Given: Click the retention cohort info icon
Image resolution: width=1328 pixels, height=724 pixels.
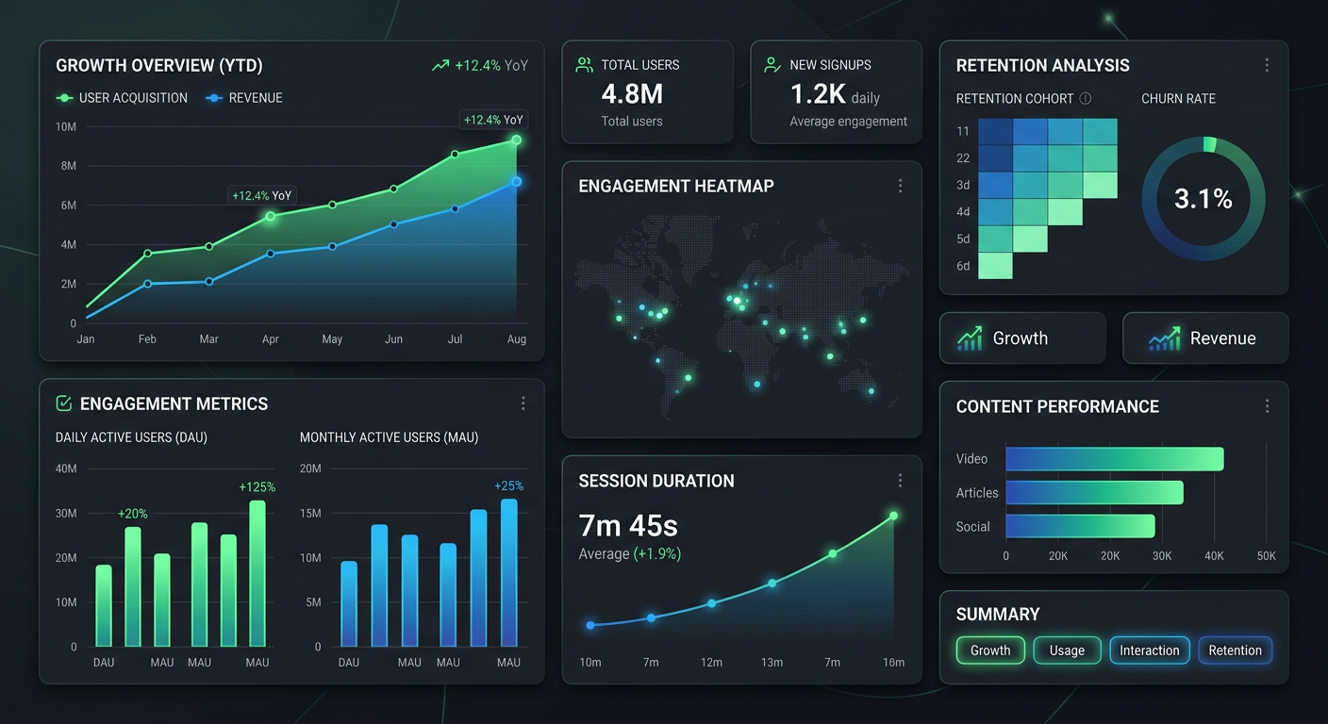Looking at the screenshot, I should [x=1086, y=98].
